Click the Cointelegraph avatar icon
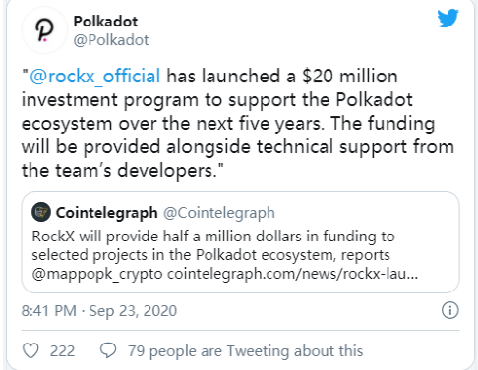The width and height of the screenshot is (478, 370). point(41,212)
